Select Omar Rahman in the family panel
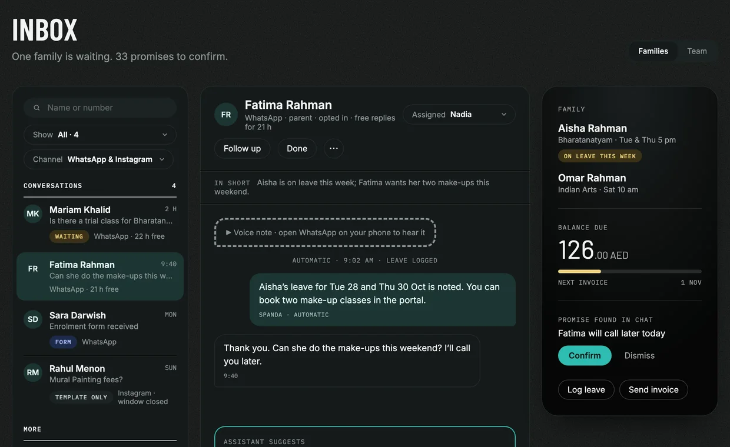This screenshot has height=447, width=730. [x=592, y=178]
